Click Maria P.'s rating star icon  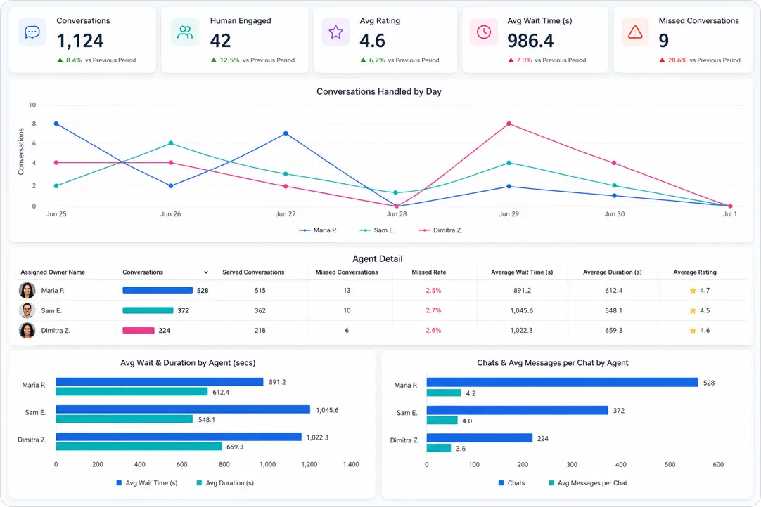[x=693, y=291]
